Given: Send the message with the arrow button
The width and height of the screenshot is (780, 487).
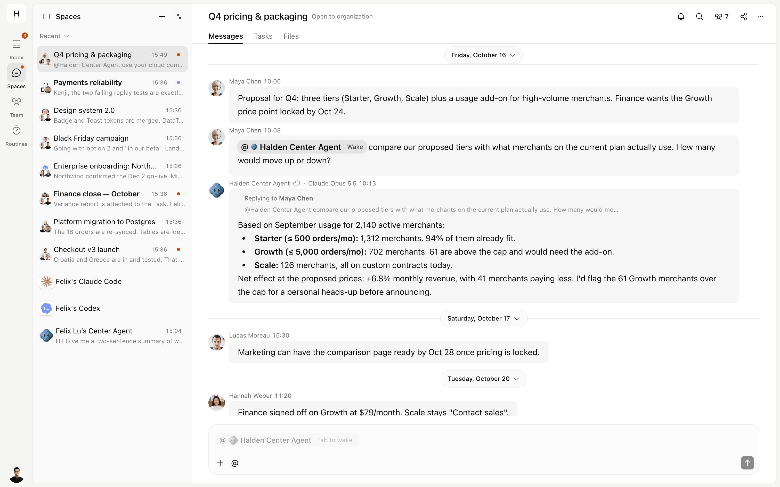Looking at the screenshot, I should (x=747, y=463).
